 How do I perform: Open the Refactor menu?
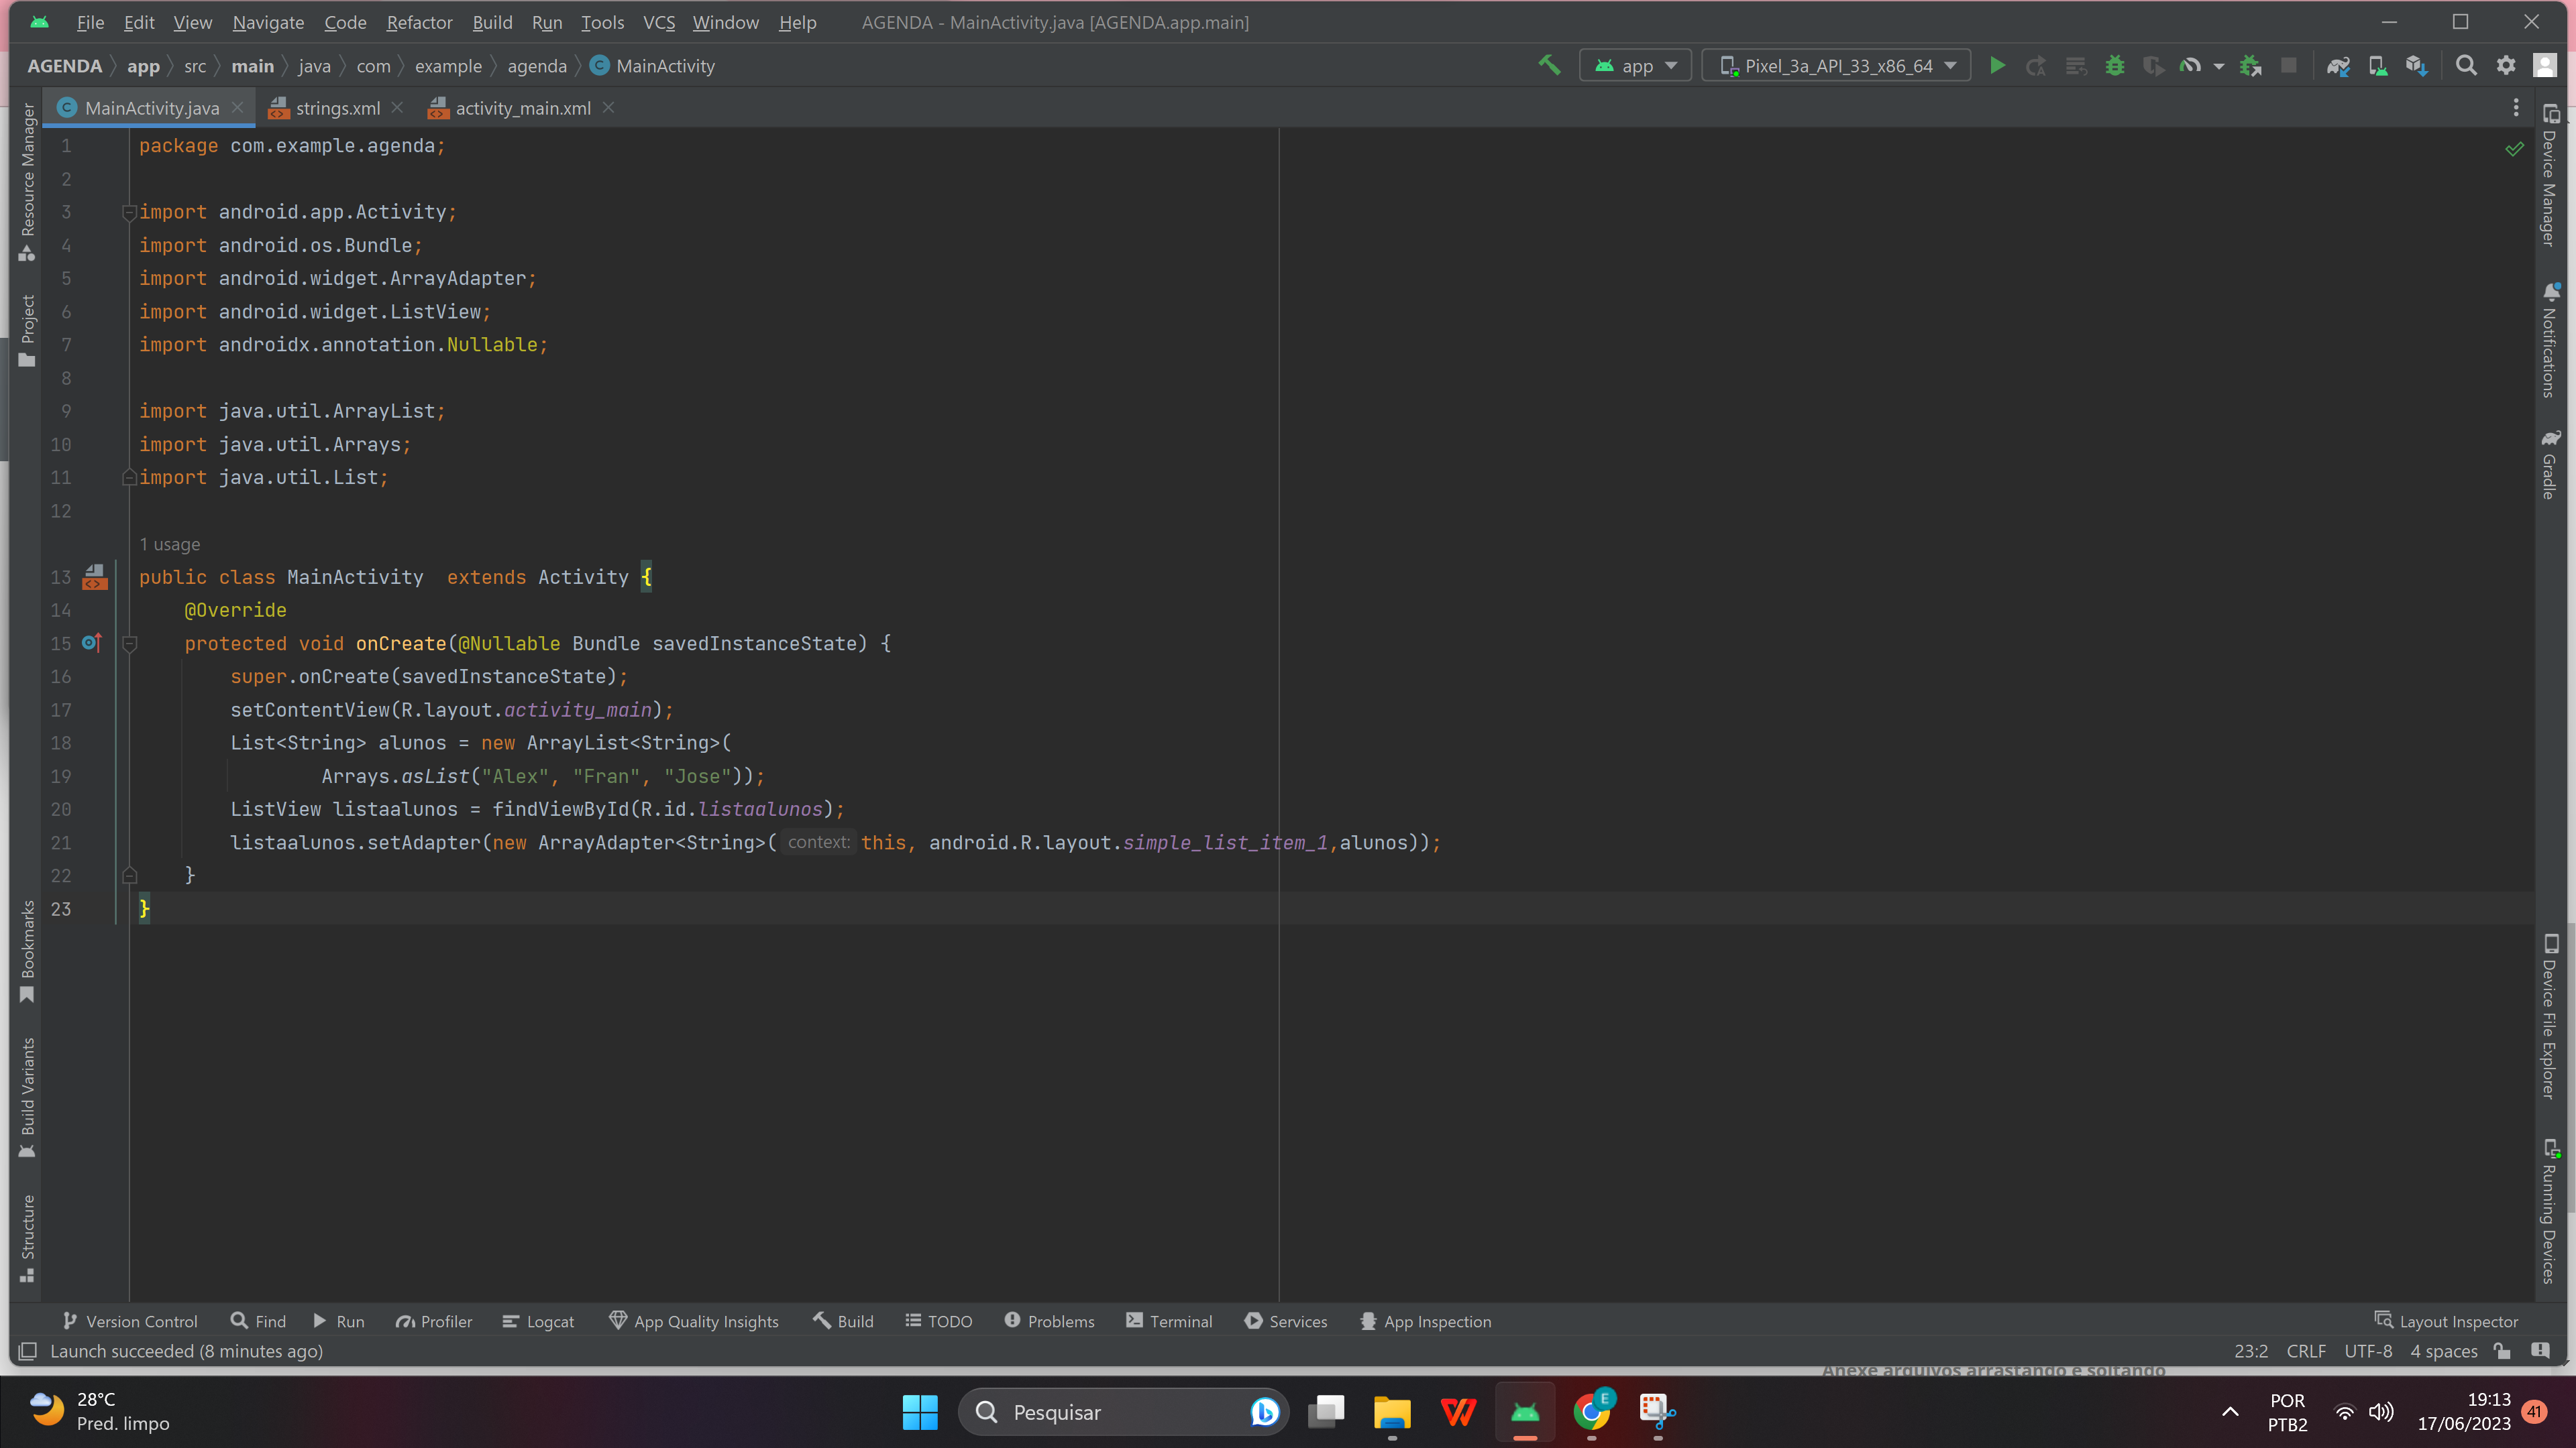pyautogui.click(x=419, y=22)
